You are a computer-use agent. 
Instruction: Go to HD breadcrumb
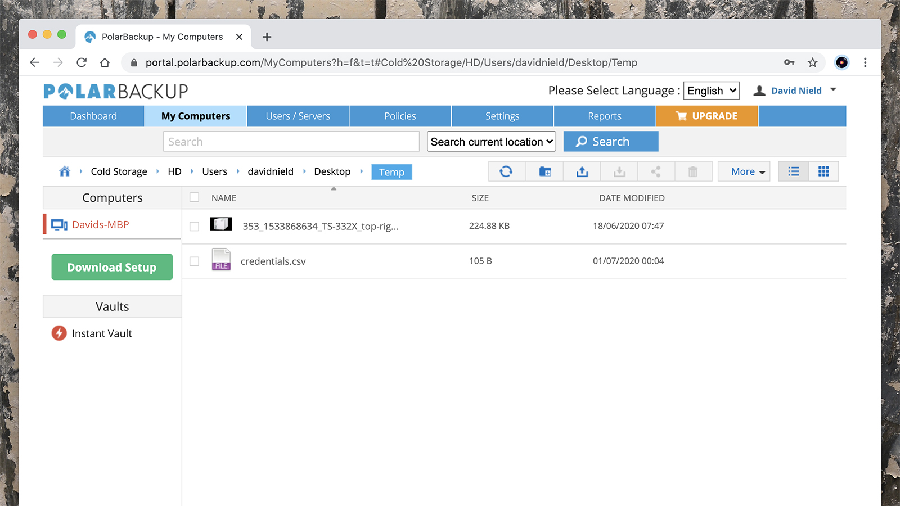click(174, 171)
